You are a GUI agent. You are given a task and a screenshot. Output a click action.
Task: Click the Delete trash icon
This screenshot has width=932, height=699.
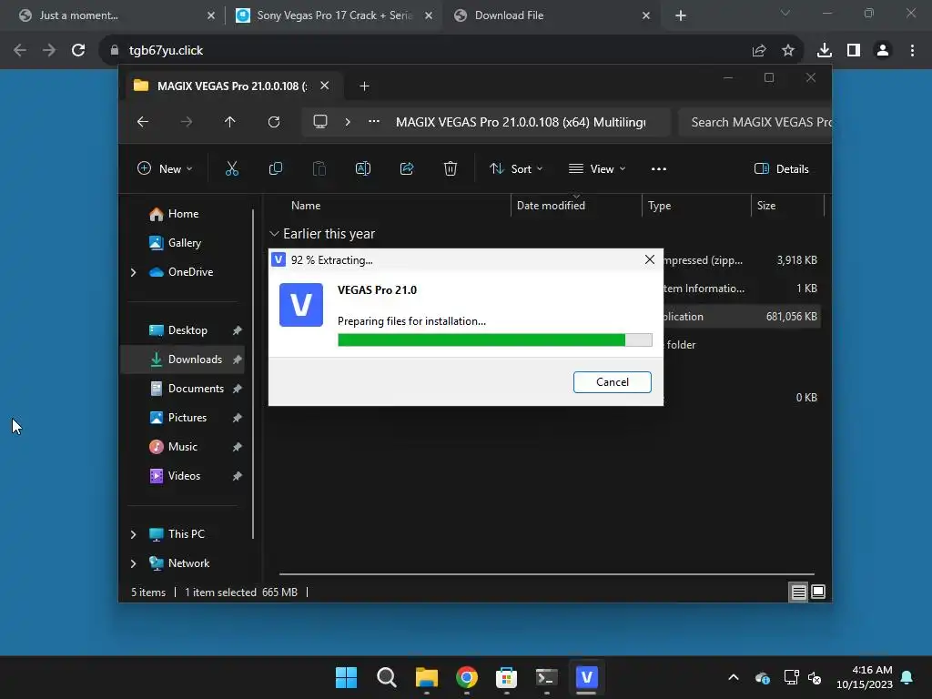coord(450,168)
